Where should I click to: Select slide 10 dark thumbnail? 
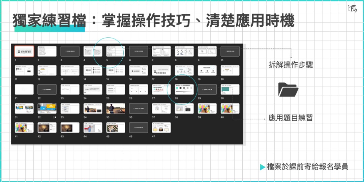point(230,51)
